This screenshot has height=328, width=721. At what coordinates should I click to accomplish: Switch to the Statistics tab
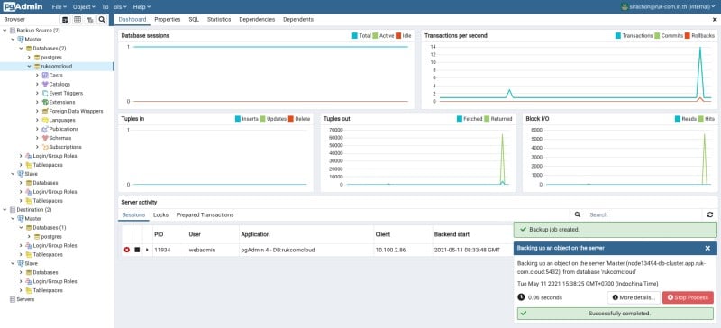point(219,19)
